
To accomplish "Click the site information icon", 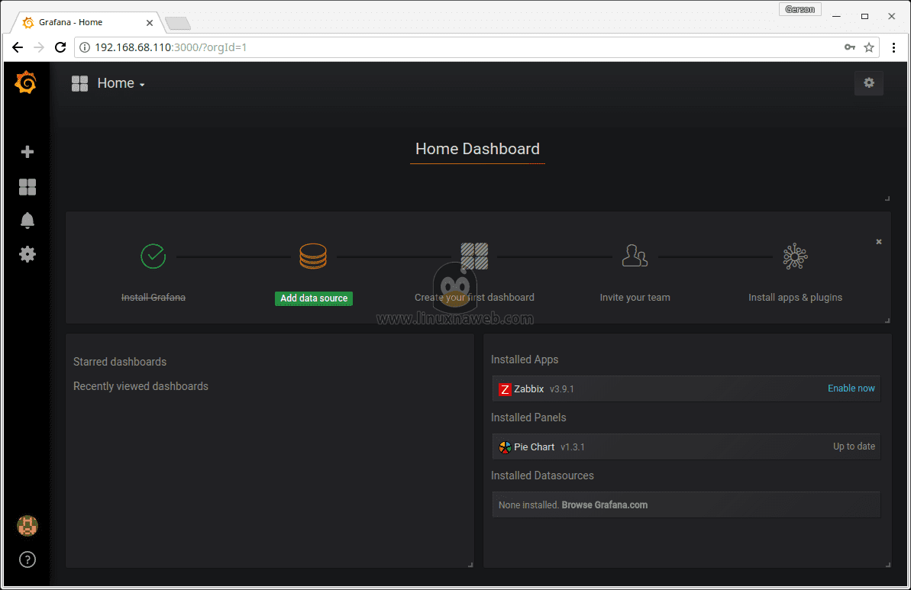I will (85, 47).
